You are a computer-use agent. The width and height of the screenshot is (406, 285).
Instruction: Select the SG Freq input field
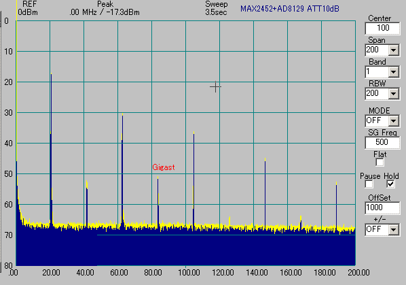(x=382, y=143)
